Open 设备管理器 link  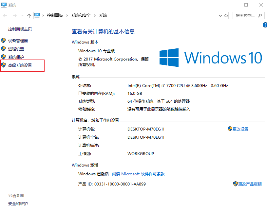coord(18,41)
